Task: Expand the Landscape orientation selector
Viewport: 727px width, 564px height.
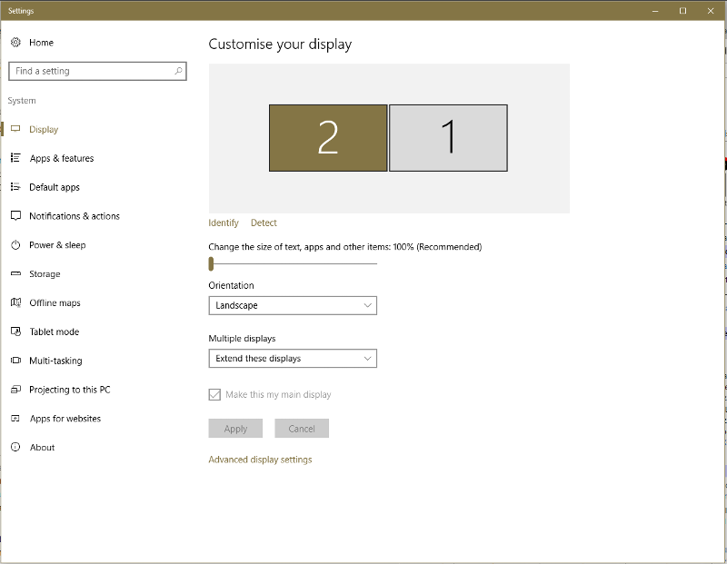Action: click(x=292, y=305)
